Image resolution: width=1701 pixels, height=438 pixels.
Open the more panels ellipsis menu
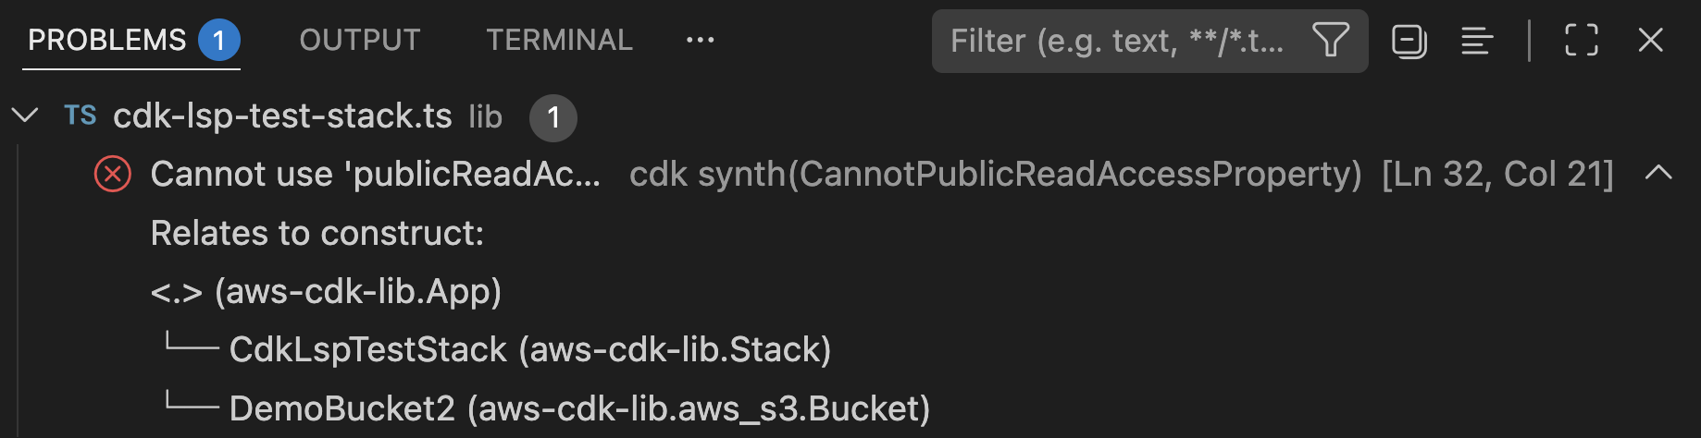[x=700, y=41]
